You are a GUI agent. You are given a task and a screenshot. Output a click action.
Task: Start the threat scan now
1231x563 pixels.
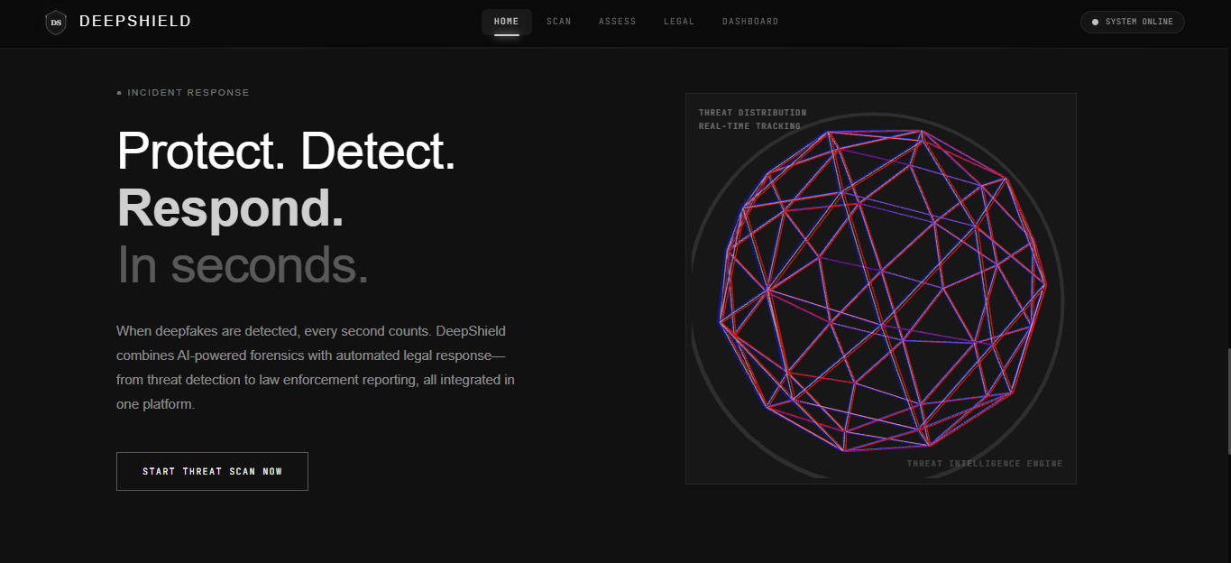(x=212, y=471)
